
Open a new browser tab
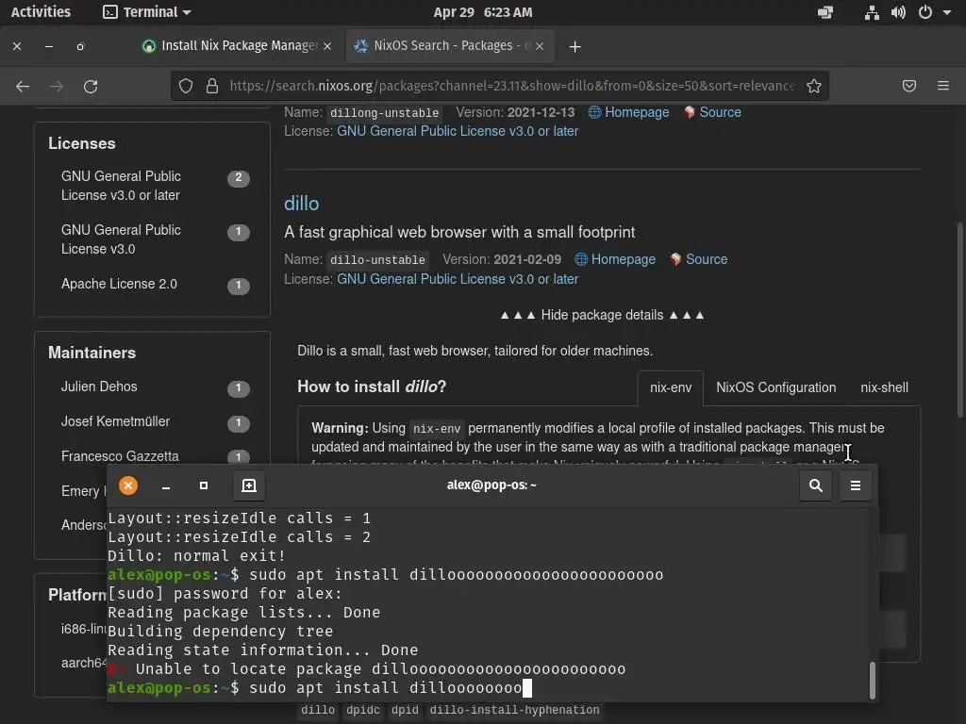[x=575, y=47]
